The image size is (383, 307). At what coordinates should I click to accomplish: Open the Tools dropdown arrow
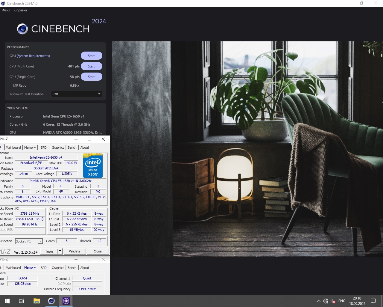60,252
